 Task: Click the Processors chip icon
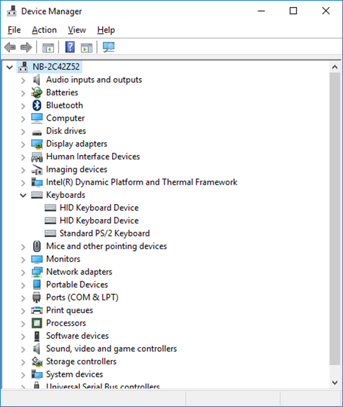[x=37, y=323]
